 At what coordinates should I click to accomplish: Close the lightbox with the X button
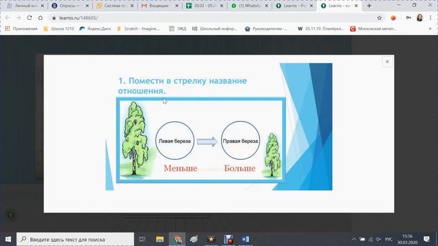pyautogui.click(x=387, y=61)
